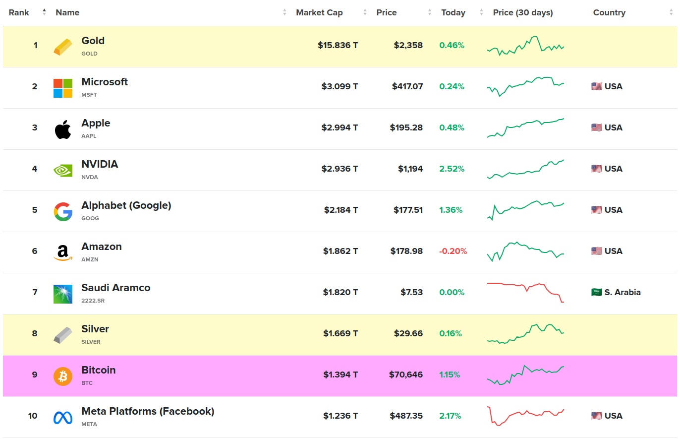Click the Saudi Arabia flag icon
Viewport: 680px width, 439px height.
pos(596,292)
